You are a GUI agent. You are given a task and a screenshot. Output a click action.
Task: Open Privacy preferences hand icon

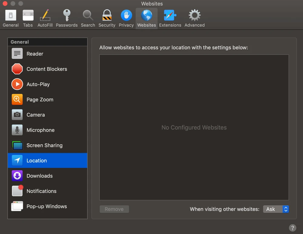126,18
